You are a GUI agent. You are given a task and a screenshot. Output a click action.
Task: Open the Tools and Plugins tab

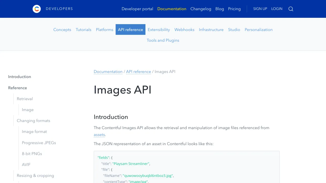(163, 40)
